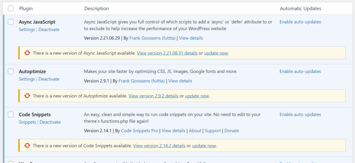Image resolution: width=355 pixels, height=163 pixels.
Task: Click the Code Snippets update refresh icon
Action: coord(27,146)
